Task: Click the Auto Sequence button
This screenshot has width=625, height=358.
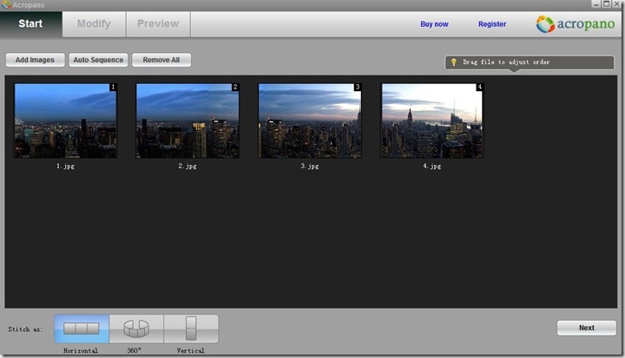Action: 98,61
